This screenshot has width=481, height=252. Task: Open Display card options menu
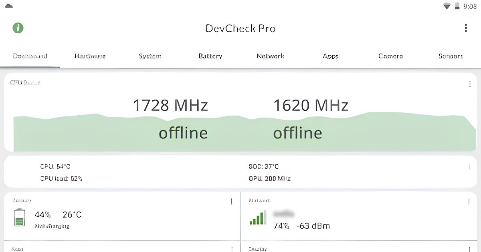(x=469, y=249)
